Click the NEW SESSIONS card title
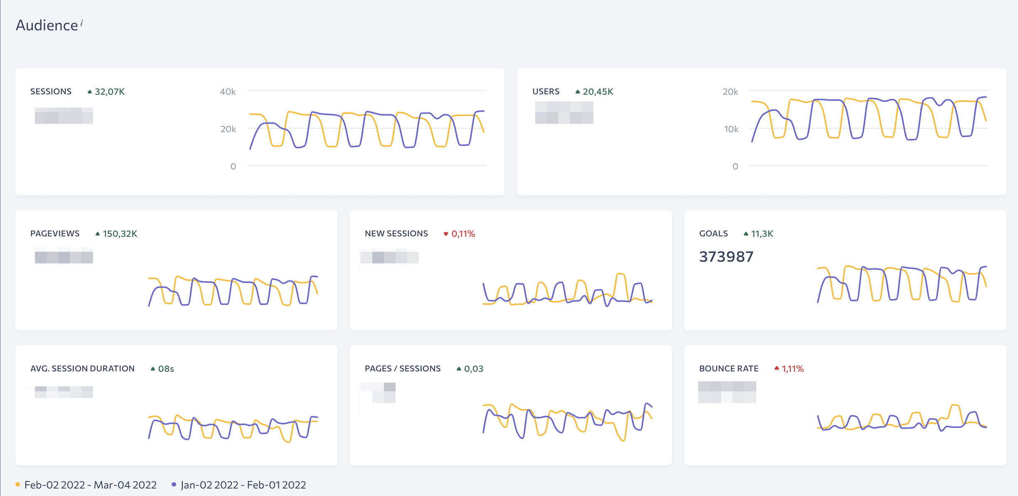This screenshot has width=1018, height=496. (396, 233)
